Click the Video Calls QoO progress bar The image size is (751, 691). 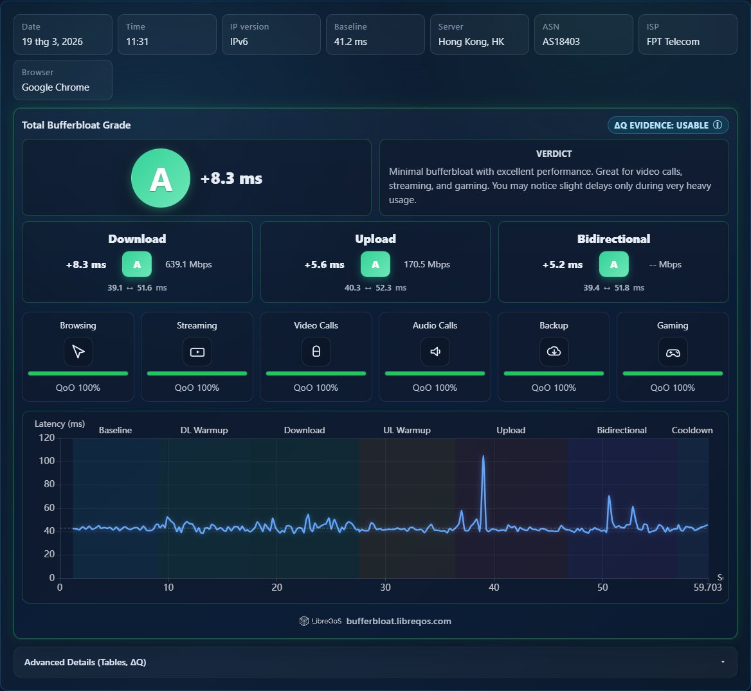coord(316,373)
